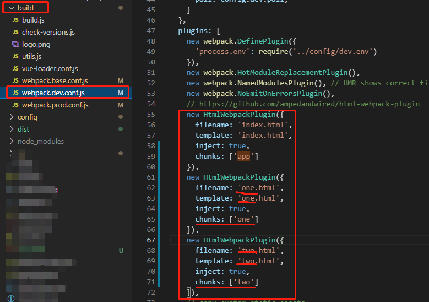Image resolution: width=429 pixels, height=302 pixels.
Task: Click JS icon next to check-versions.js
Action: coord(15,33)
